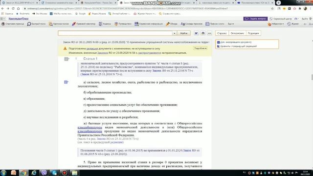This screenshot has height=176, width=313.
Task: Go back in browser history
Action: pos(2,9)
